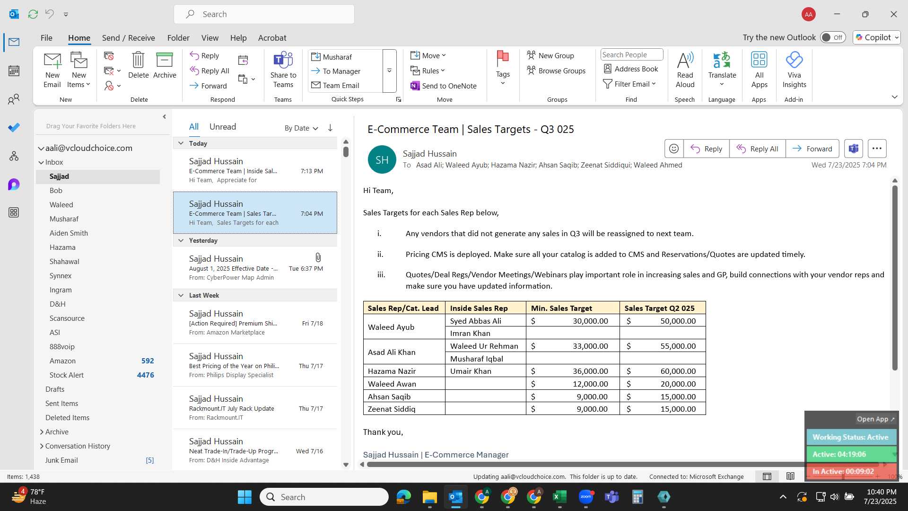The height and width of the screenshot is (511, 908).
Task: Show Unread messages only
Action: [222, 127]
